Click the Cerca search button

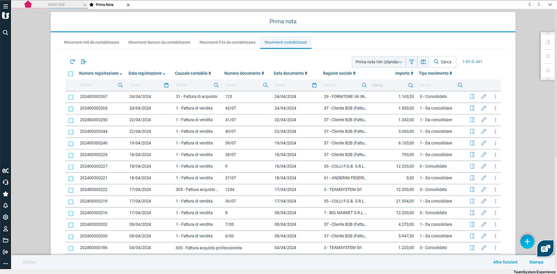tap(443, 62)
